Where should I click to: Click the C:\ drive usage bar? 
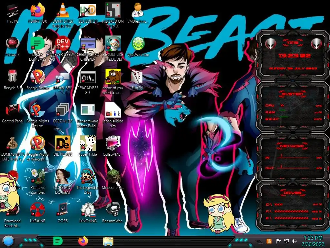coord(279,204)
